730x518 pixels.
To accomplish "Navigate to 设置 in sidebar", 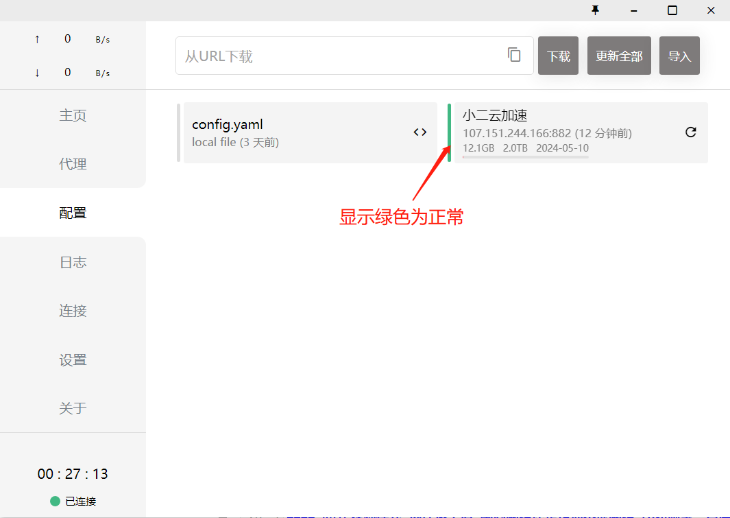I will coord(73,360).
